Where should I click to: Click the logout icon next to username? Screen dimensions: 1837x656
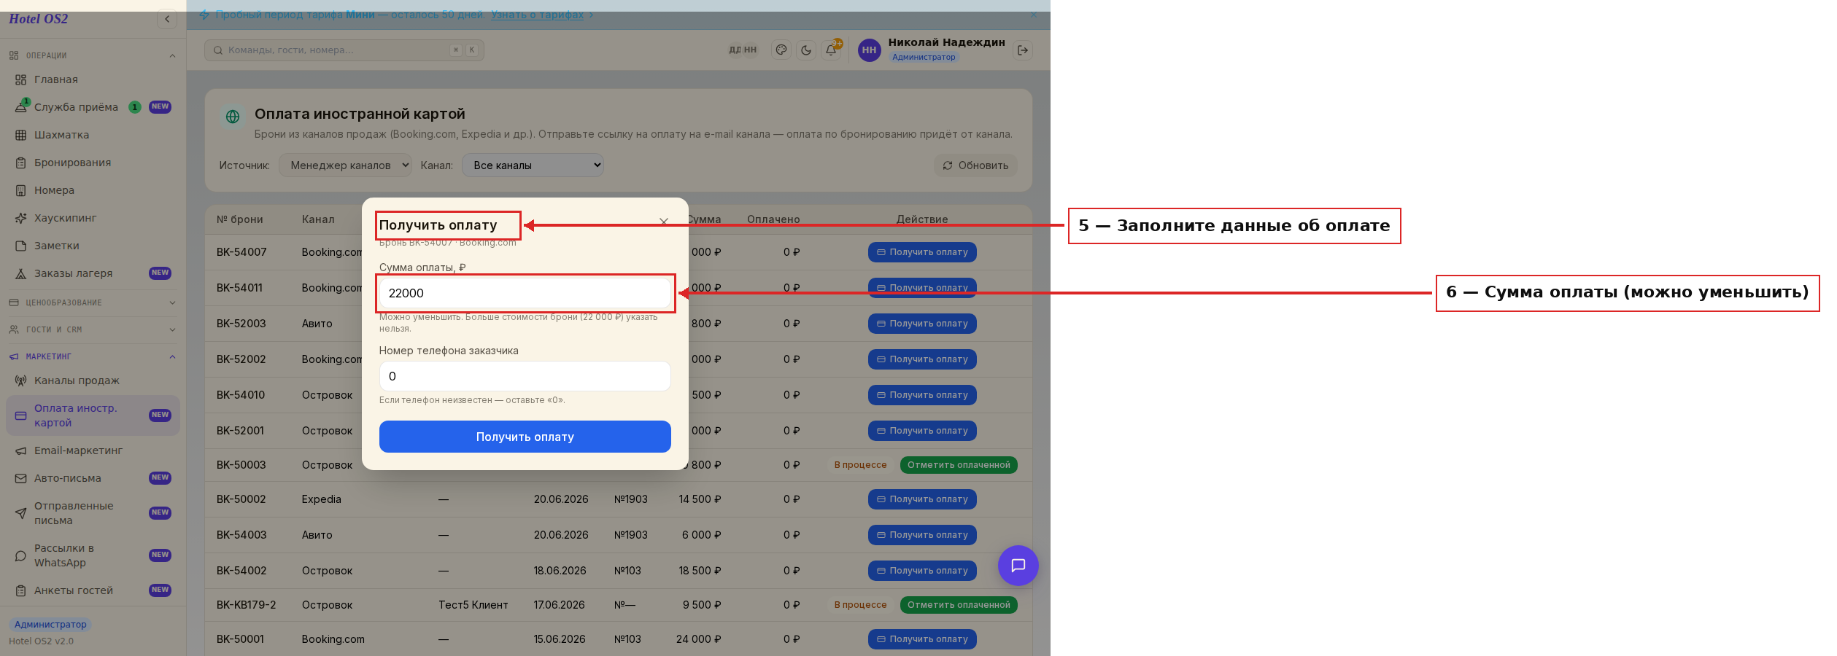(x=1023, y=50)
